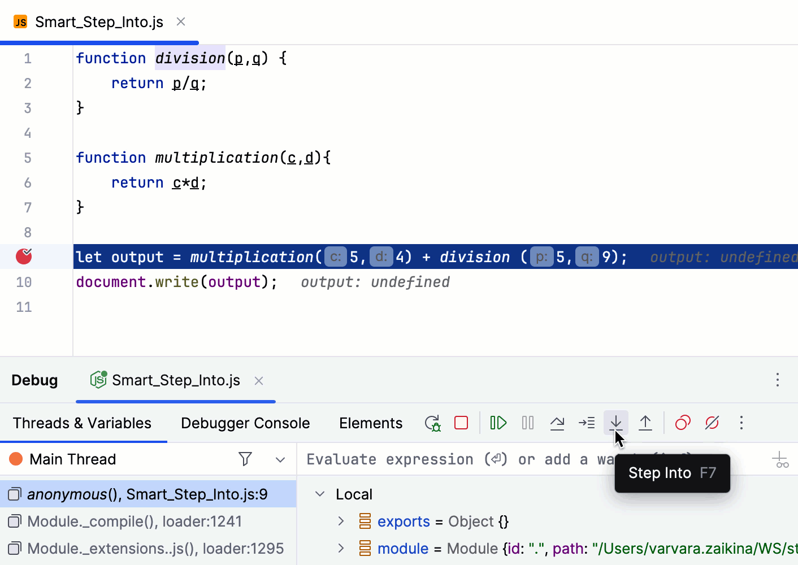Open View Breakpoints double-circle icon

pyautogui.click(x=683, y=423)
